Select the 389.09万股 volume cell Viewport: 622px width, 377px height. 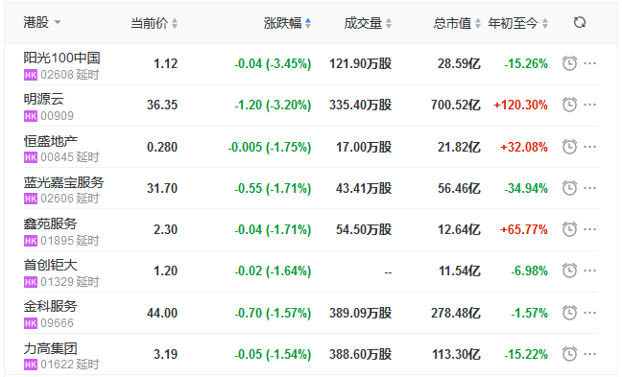tap(361, 313)
